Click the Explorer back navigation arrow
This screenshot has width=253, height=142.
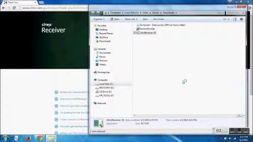click(x=93, y=13)
